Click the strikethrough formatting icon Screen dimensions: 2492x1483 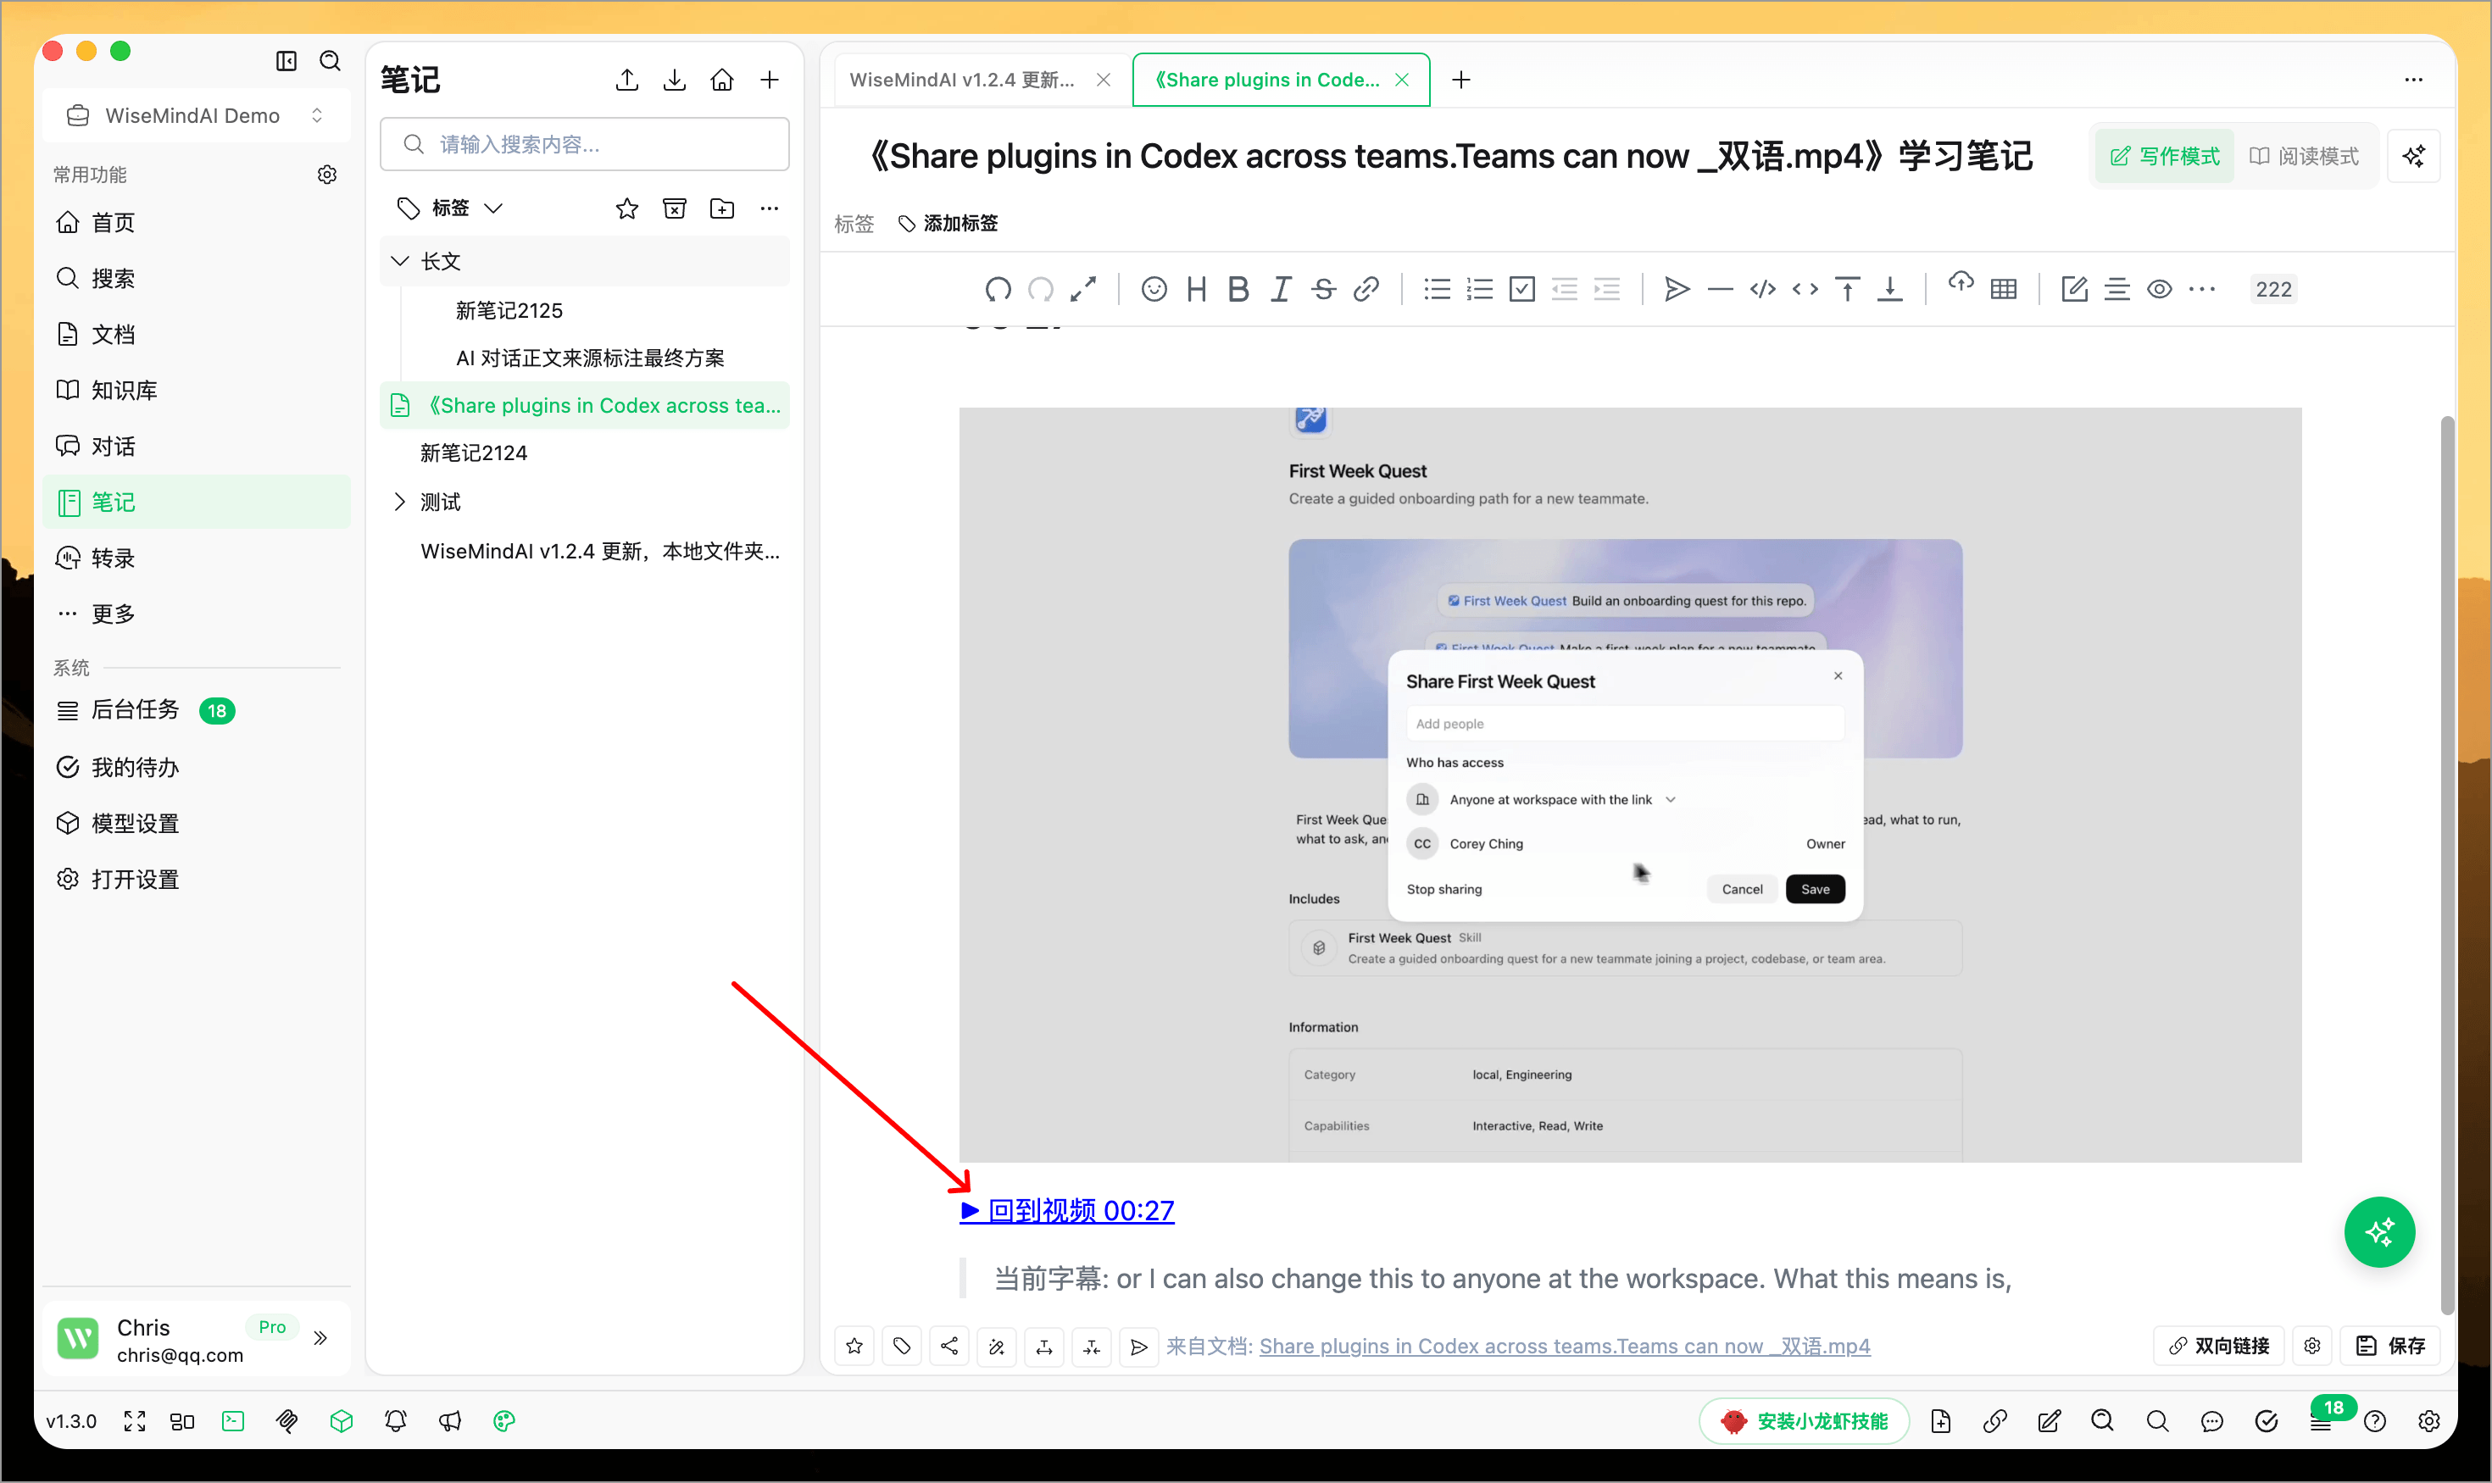[1323, 289]
